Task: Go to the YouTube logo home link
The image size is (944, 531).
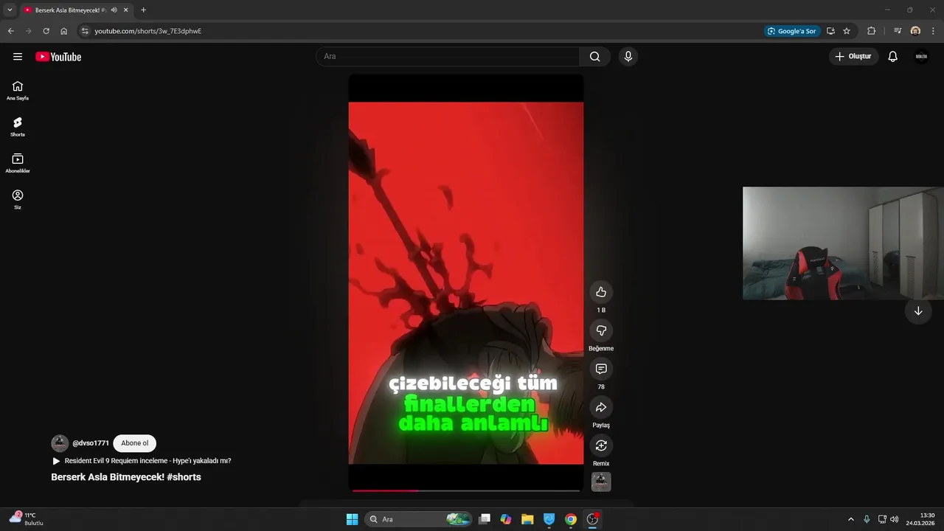Action: (x=58, y=57)
